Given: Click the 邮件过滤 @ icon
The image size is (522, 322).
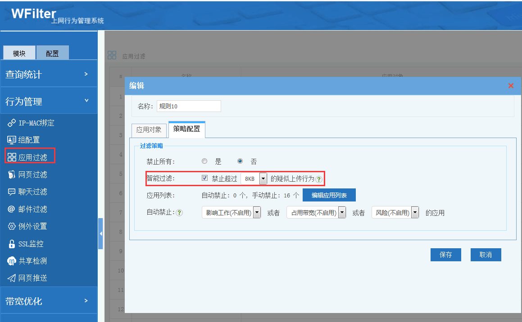Looking at the screenshot, I should (12, 209).
